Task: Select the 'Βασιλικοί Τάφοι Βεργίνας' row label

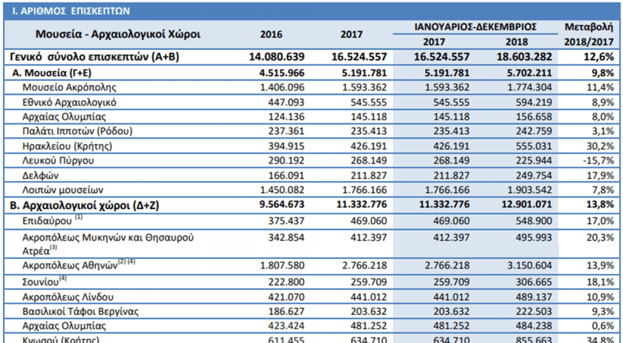Action: click(80, 312)
